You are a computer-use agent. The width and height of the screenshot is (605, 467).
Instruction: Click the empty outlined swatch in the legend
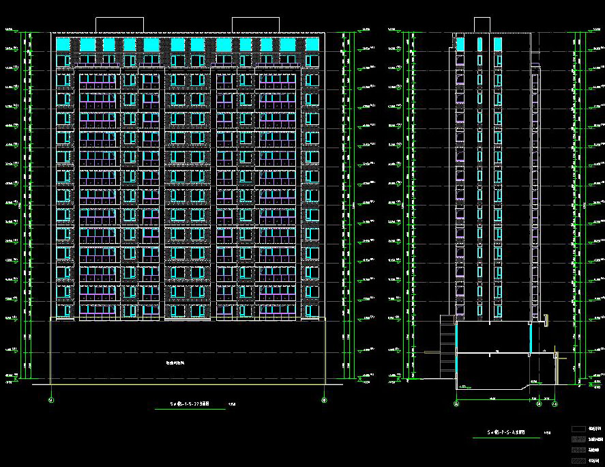(578, 429)
